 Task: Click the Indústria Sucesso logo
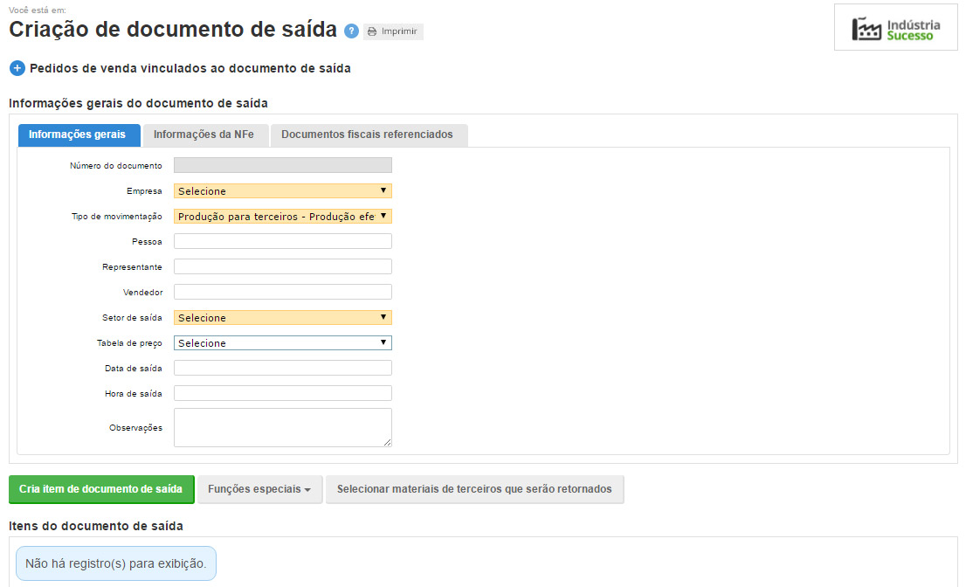click(896, 28)
